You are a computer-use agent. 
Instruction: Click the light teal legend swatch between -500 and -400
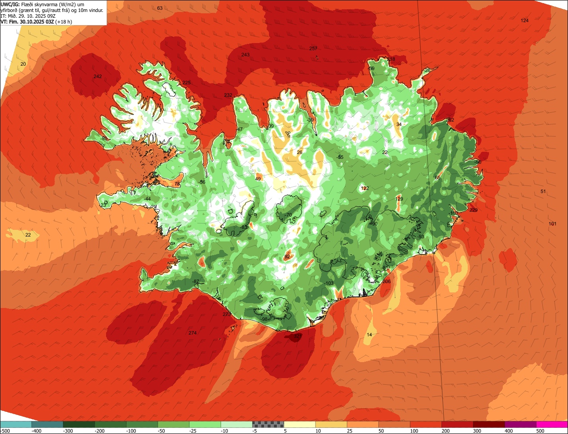16,424
